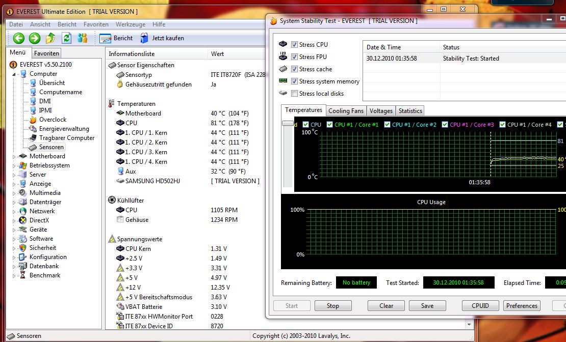Click Jetzt kaufen in the toolbar
This screenshot has height=342, width=566.
162,38
